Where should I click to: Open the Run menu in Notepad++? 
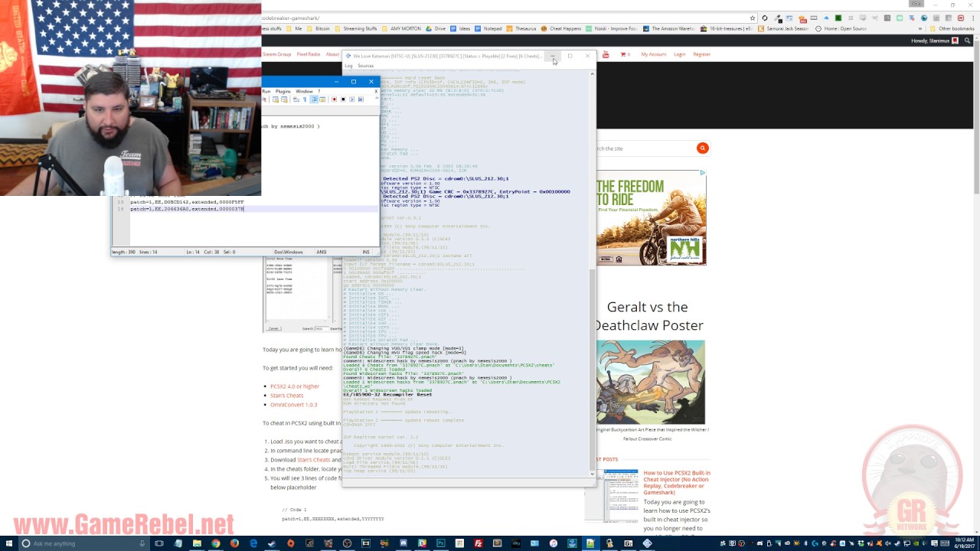[x=266, y=91]
